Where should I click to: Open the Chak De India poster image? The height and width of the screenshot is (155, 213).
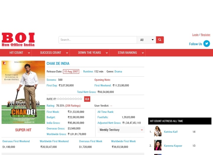pos(23,92)
